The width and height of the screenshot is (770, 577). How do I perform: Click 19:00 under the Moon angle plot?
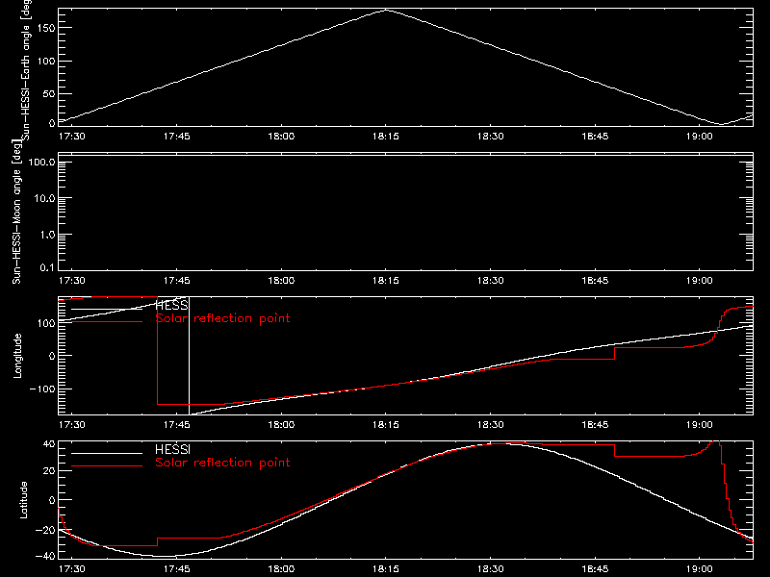(700, 281)
